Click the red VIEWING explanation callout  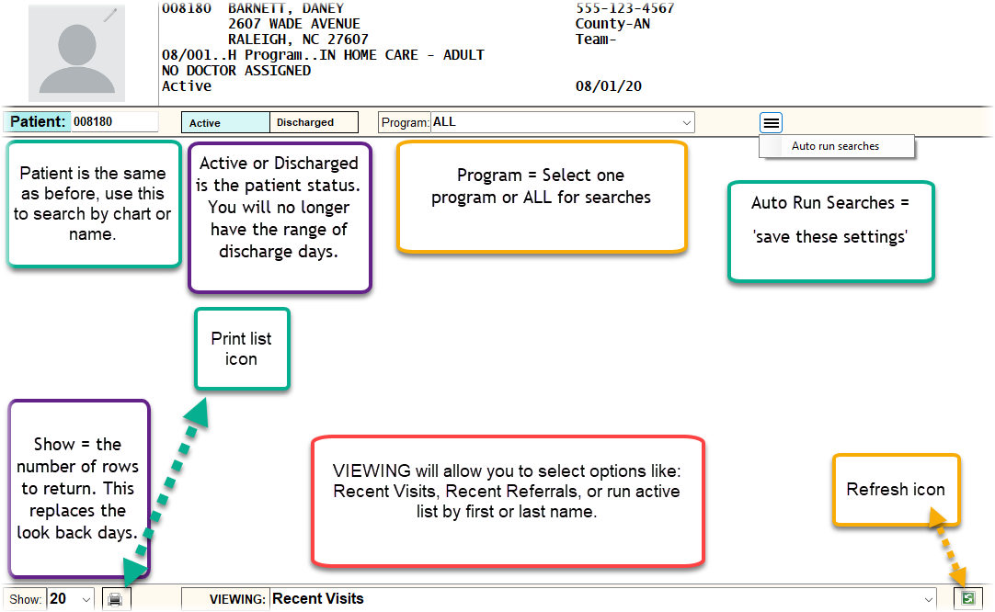tap(507, 502)
